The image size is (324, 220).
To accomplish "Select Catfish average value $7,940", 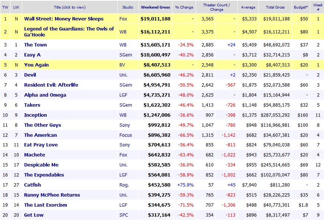I will pyautogui.click(x=249, y=185).
